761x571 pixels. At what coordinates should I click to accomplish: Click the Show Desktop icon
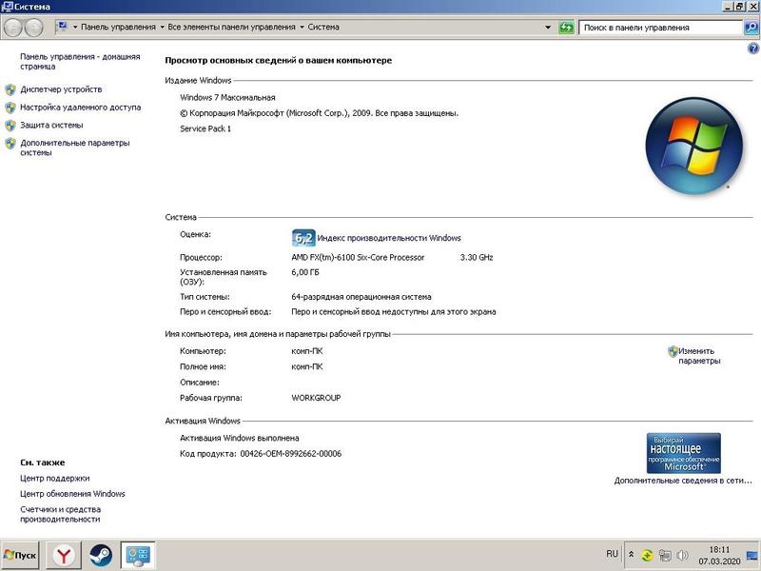pos(752,555)
